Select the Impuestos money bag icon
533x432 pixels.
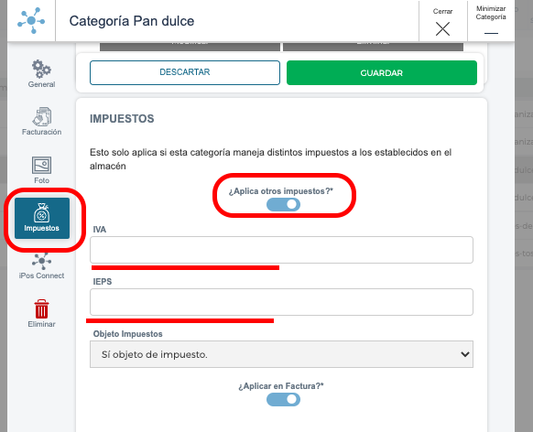(x=41, y=212)
